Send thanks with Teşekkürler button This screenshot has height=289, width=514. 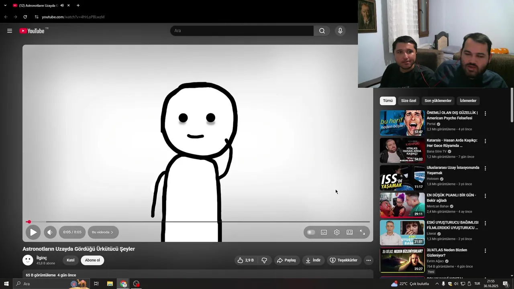pos(344,260)
